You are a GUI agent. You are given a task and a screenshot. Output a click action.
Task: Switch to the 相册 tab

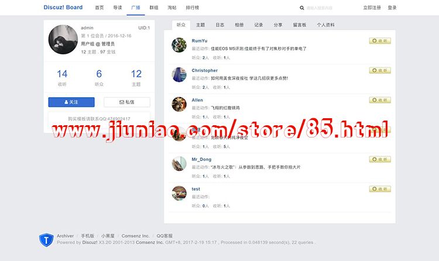239,25
